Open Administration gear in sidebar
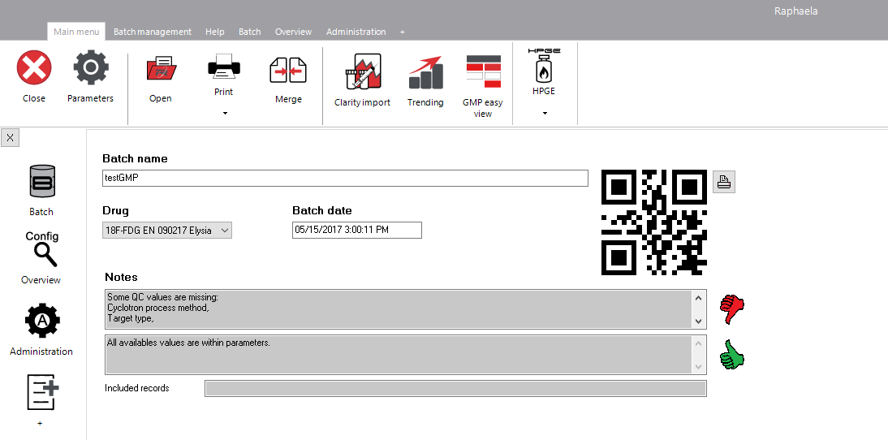 click(x=42, y=321)
